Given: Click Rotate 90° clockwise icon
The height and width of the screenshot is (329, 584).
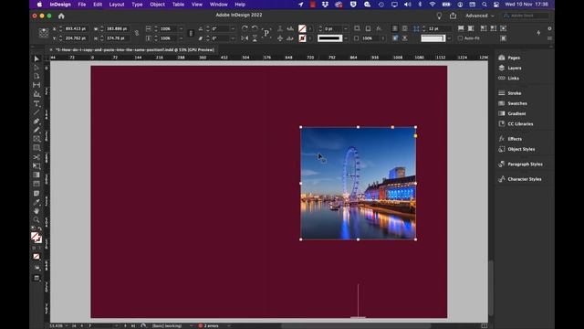Looking at the screenshot, I should (245, 28).
